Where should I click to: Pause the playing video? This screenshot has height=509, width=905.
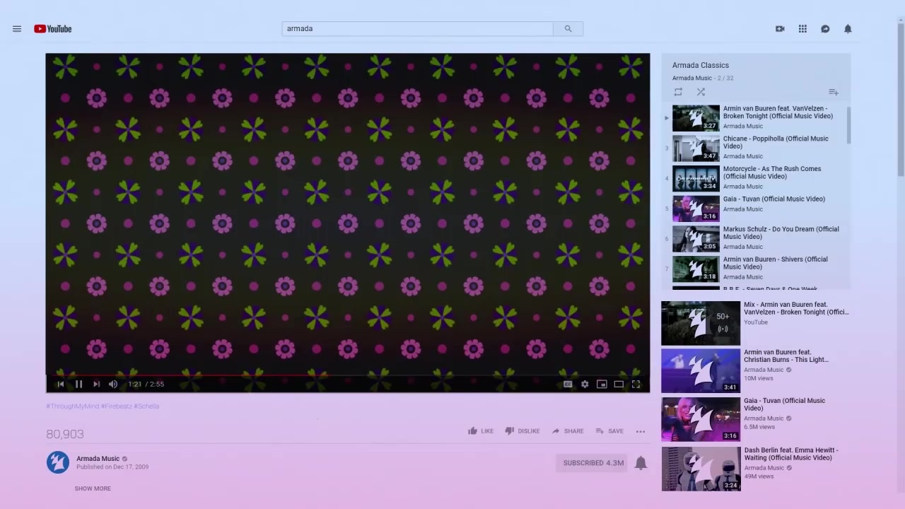(x=78, y=384)
